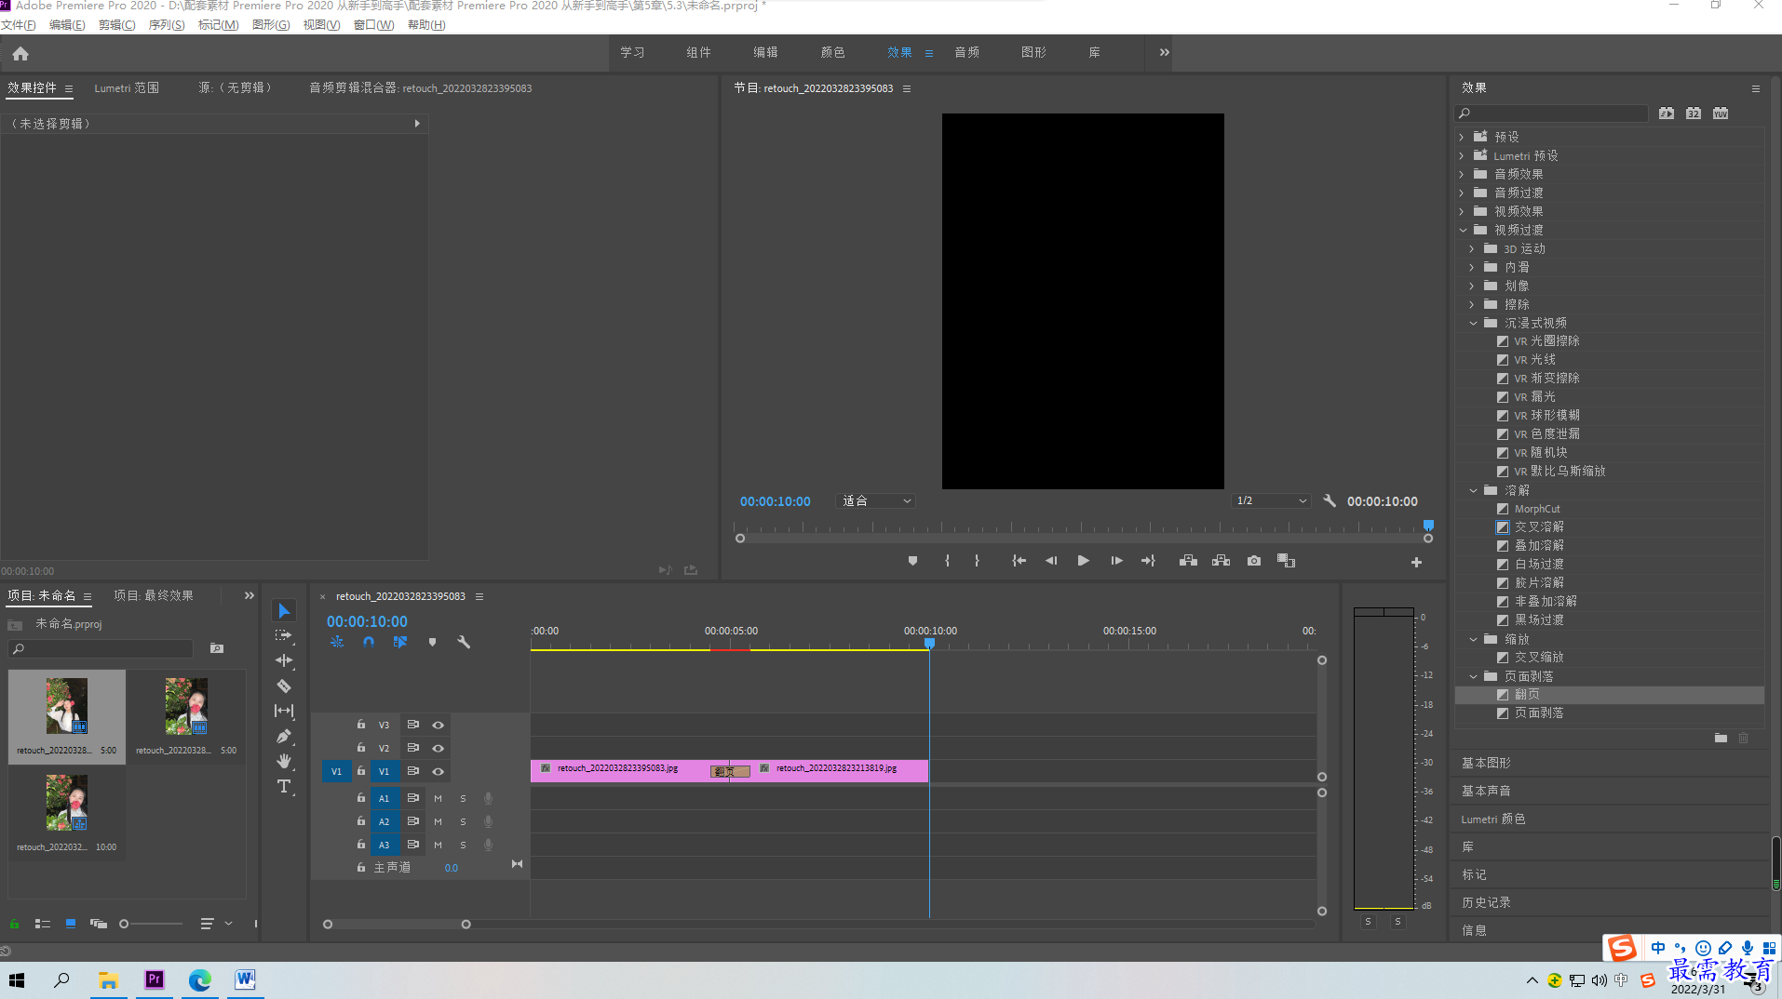
Task: Select the Track Select Forward tool
Action: tap(284, 636)
